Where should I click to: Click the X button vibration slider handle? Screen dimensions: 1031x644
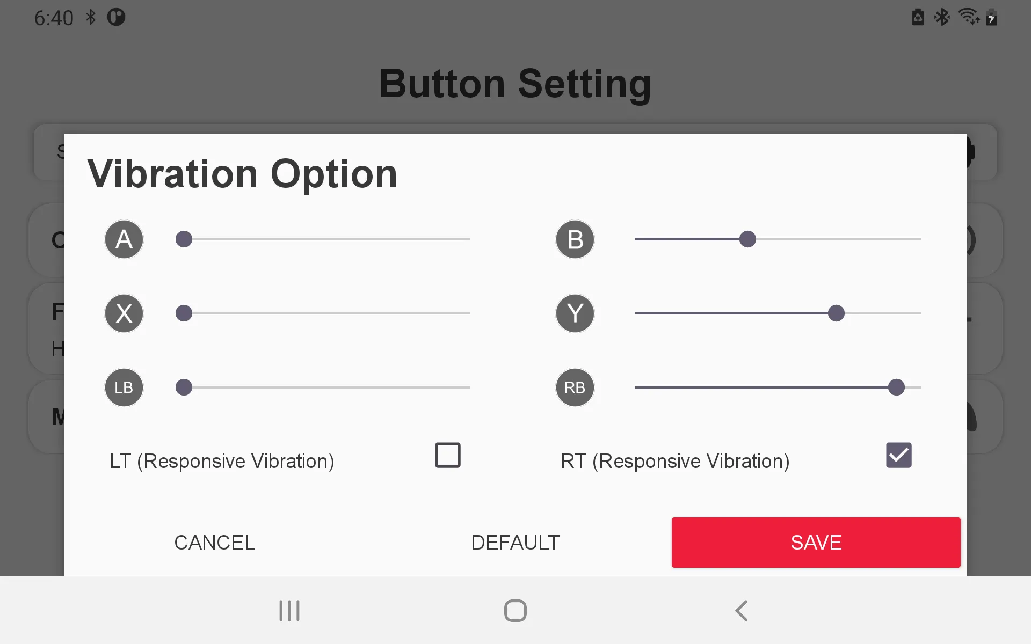click(184, 313)
